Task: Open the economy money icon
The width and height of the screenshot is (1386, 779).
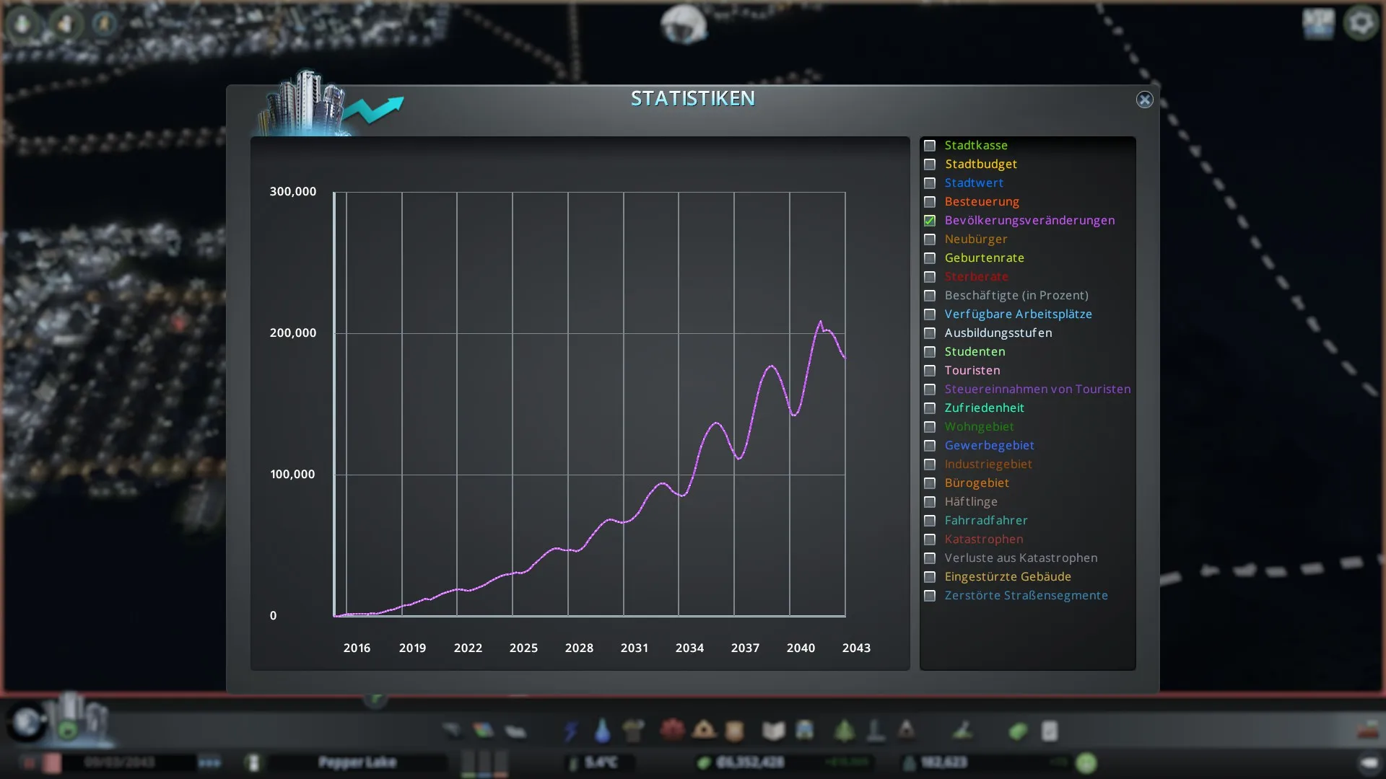Action: point(1018,731)
